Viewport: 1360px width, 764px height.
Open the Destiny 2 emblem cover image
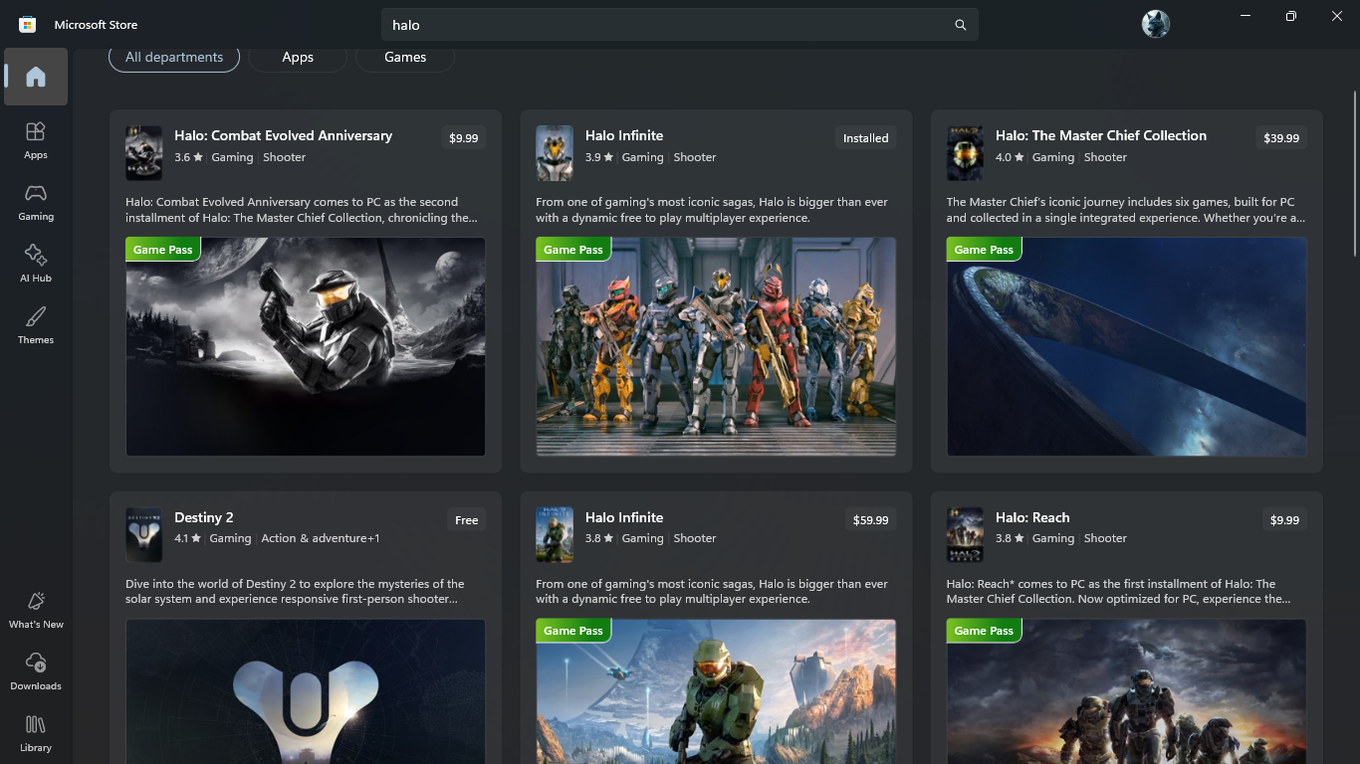coord(306,691)
